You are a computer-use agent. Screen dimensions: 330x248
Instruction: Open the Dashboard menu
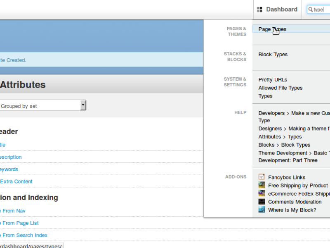click(x=277, y=10)
